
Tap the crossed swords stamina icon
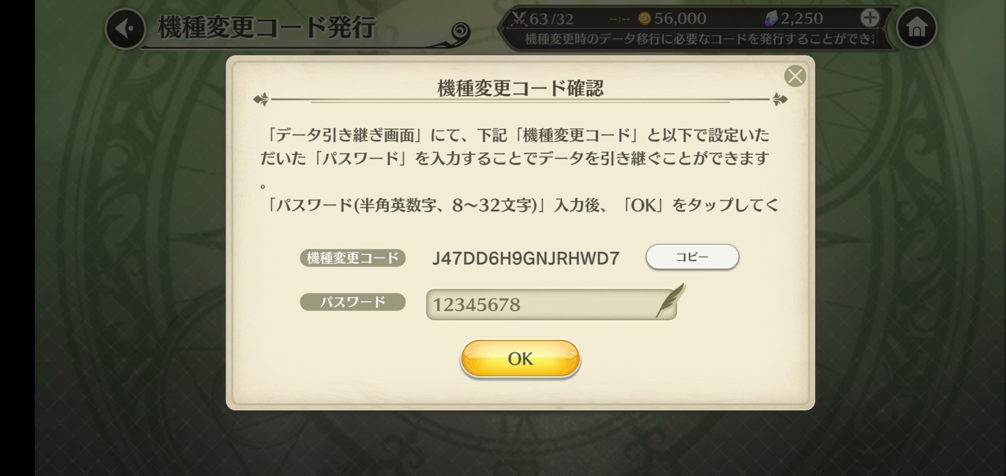click(x=519, y=19)
